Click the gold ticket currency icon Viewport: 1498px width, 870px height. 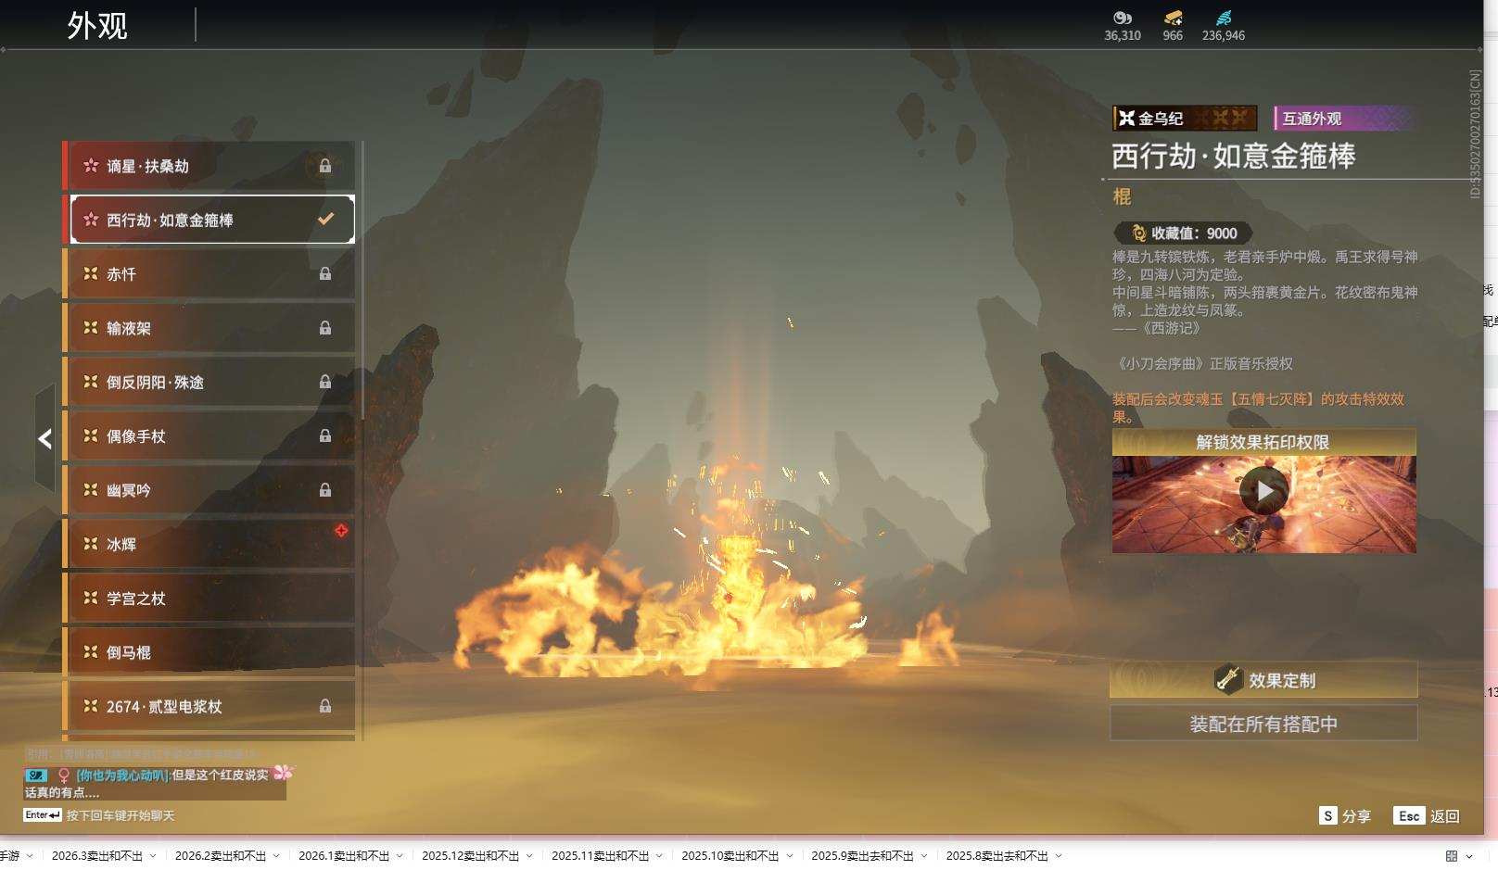(x=1173, y=18)
